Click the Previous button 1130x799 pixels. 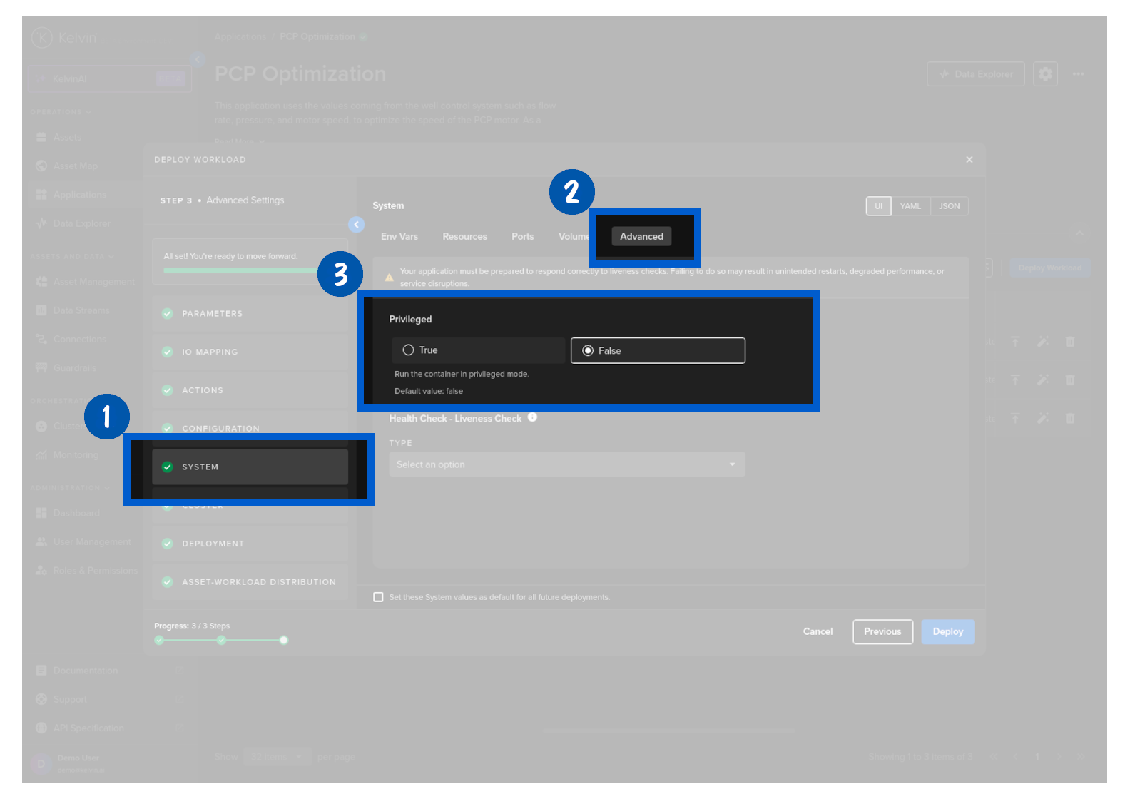pyautogui.click(x=882, y=632)
